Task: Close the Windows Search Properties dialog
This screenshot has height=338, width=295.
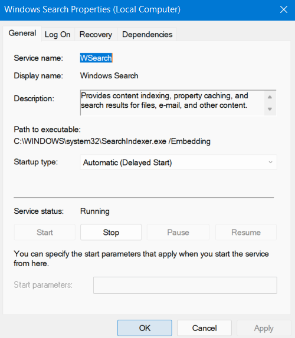Action: (284, 9)
